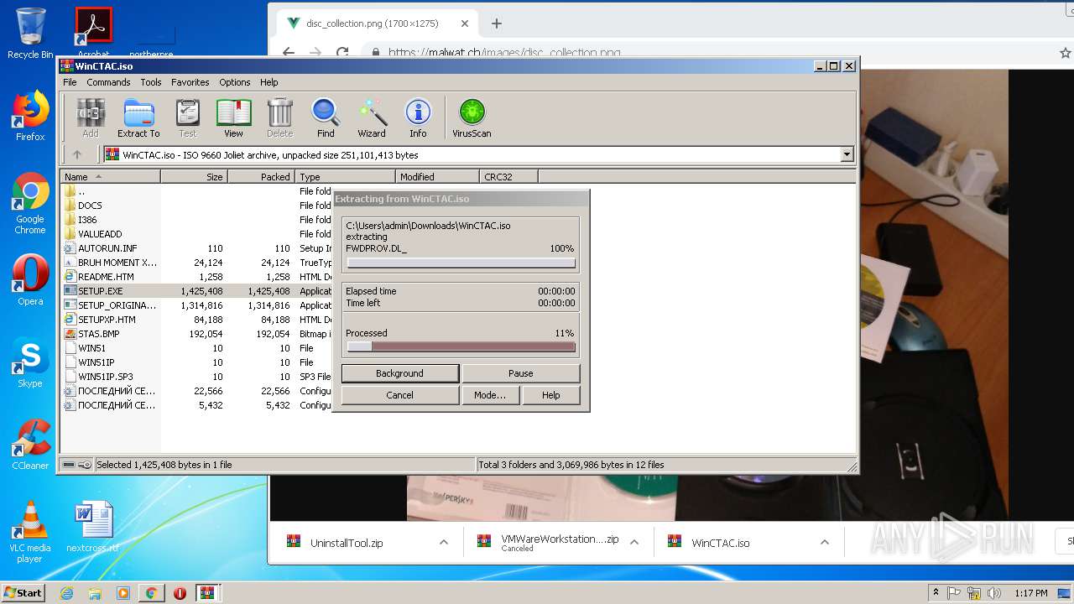Open VLC media player desktop icon

click(x=30, y=533)
